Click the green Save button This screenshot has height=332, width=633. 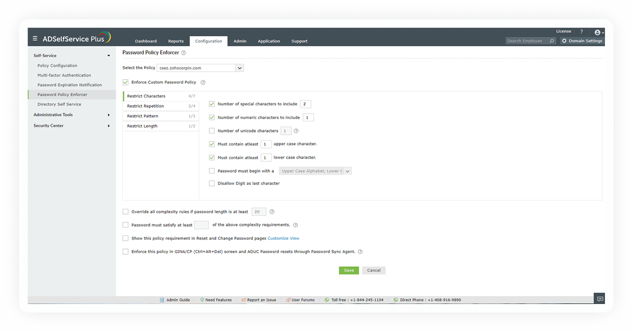[x=349, y=270]
